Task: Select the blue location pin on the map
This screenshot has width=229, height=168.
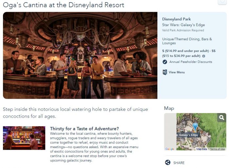Action: click(195, 127)
